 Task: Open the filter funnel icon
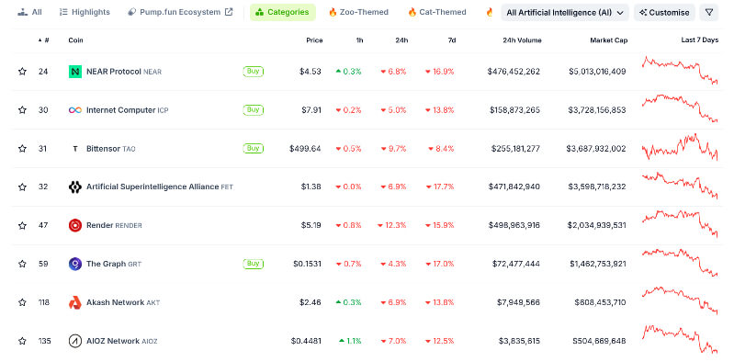pyautogui.click(x=708, y=12)
